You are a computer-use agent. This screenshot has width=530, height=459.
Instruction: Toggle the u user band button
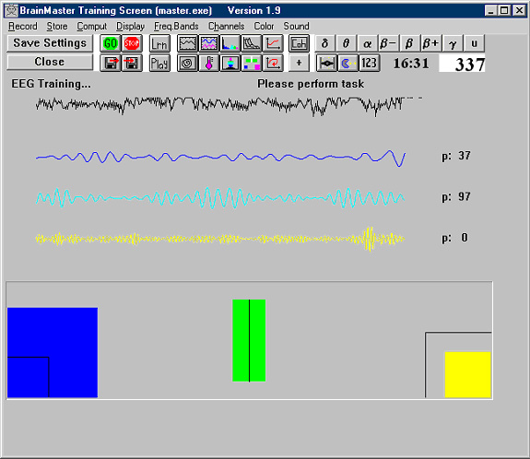pyautogui.click(x=474, y=43)
